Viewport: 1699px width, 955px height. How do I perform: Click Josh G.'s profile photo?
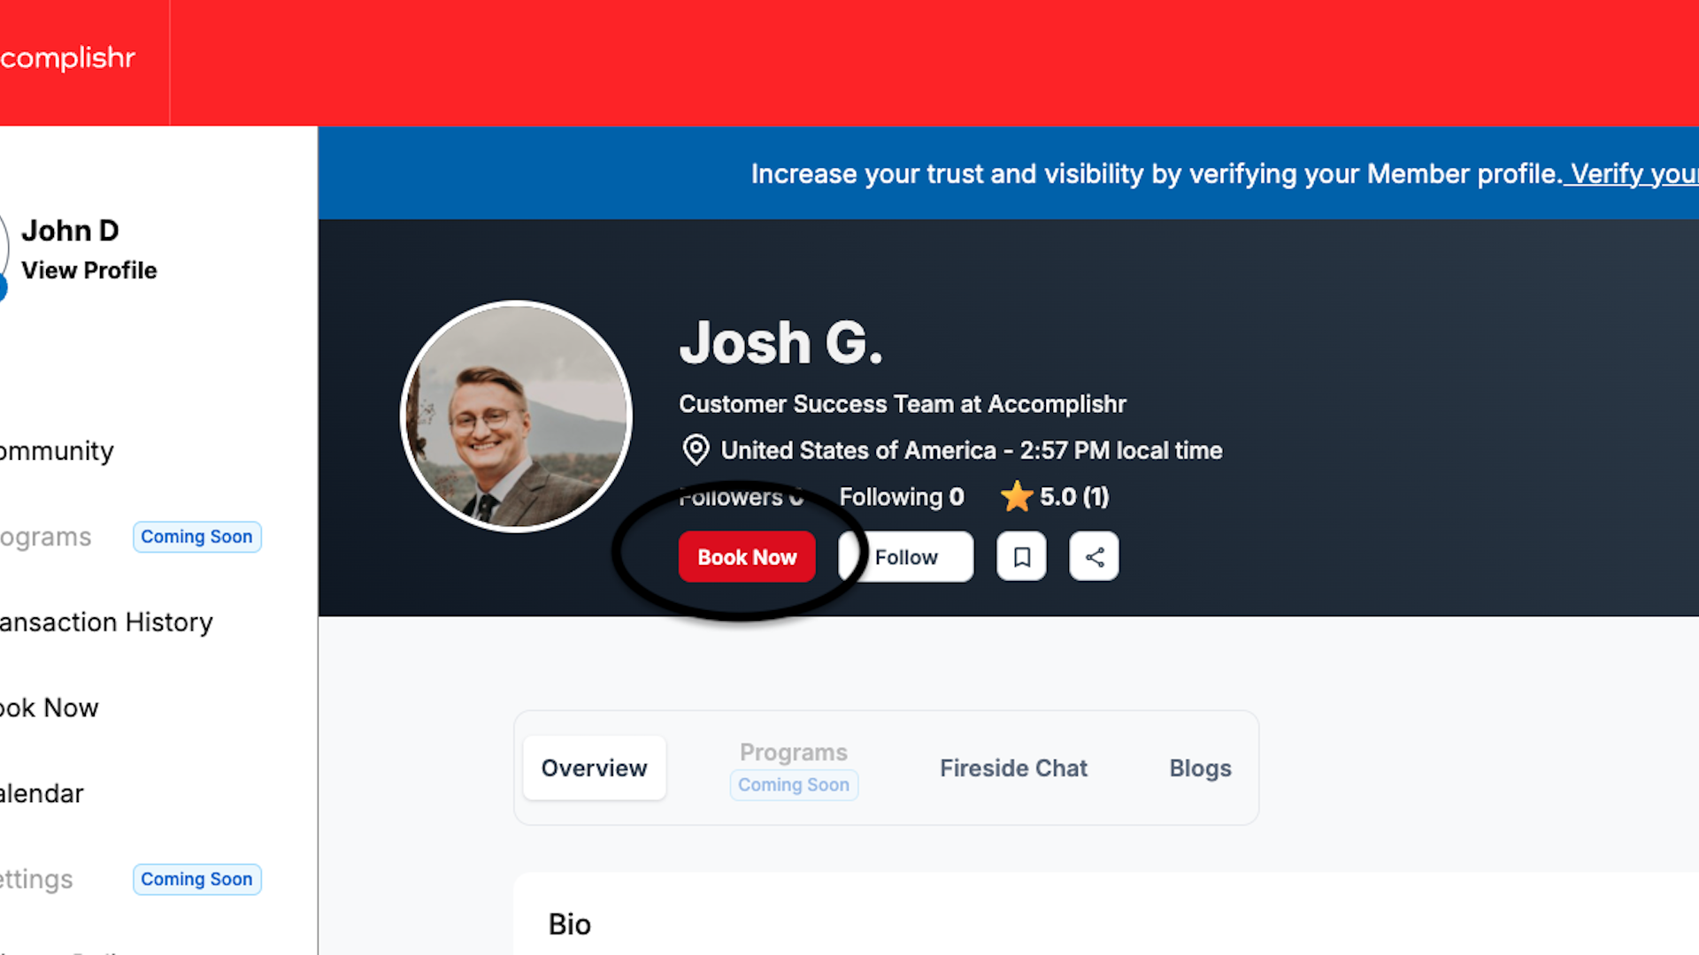coord(516,416)
